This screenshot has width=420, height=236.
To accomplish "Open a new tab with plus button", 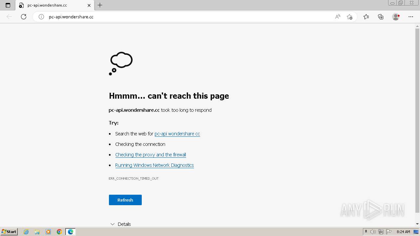I will (x=100, y=5).
